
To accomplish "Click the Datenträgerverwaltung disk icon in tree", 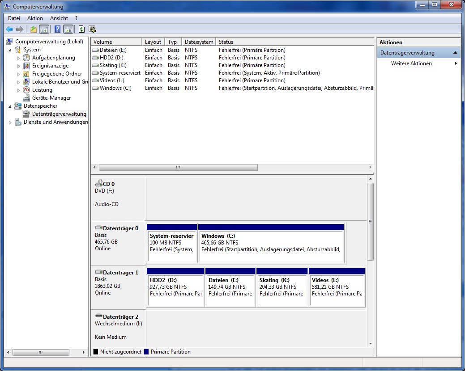I will pos(26,114).
